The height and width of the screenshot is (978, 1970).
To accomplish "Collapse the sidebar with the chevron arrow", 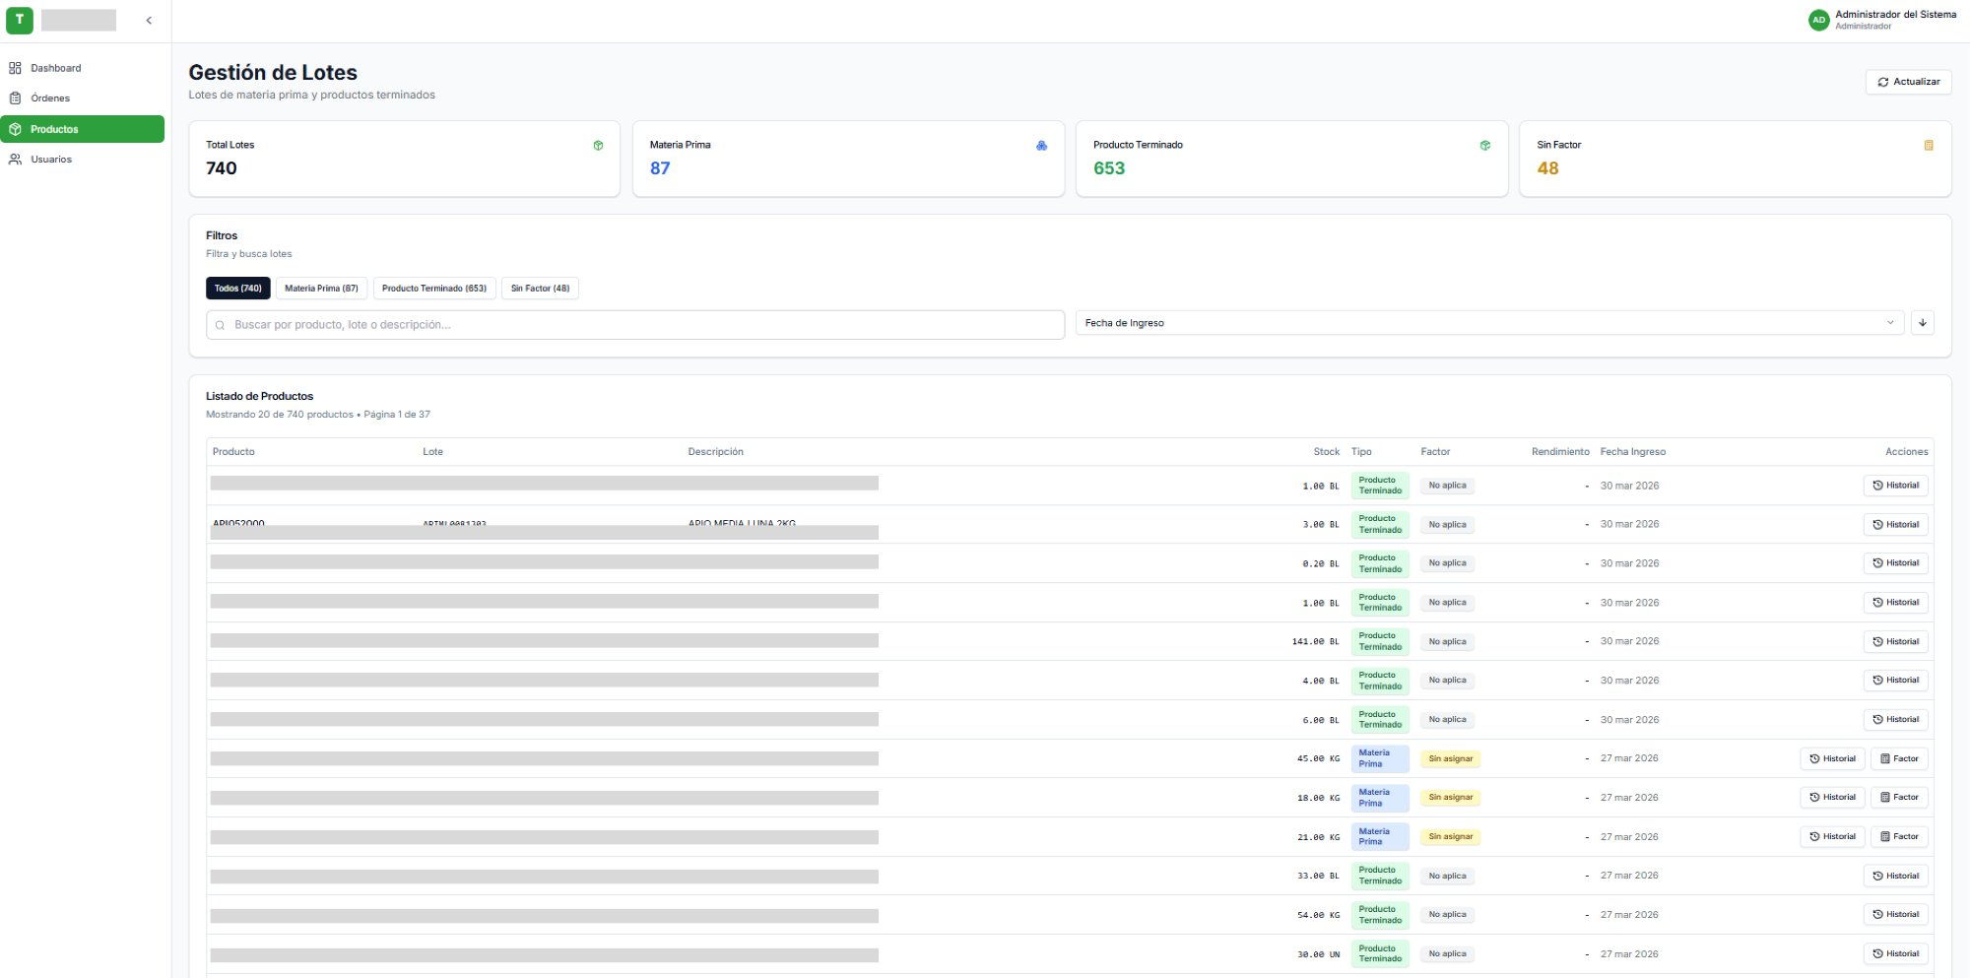I will (149, 21).
